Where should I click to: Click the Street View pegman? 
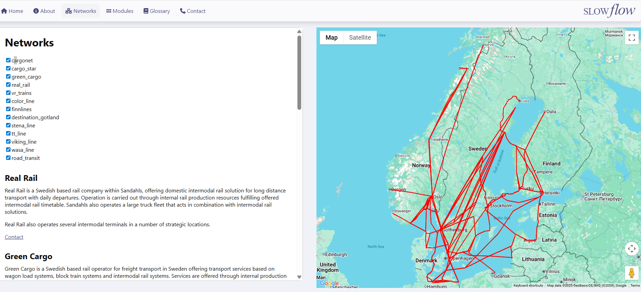coord(632,273)
